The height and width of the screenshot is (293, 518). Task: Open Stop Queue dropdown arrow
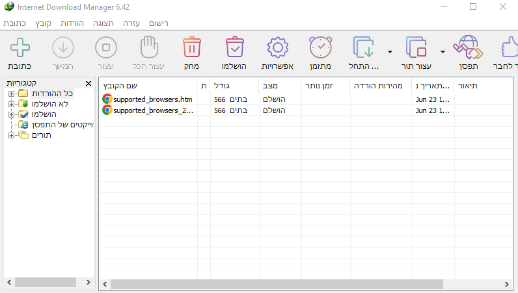point(443,52)
